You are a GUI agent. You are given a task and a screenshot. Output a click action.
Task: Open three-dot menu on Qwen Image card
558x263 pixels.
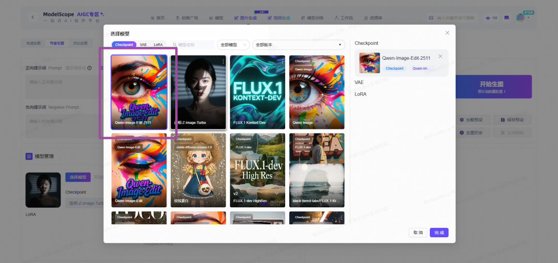[342, 61]
